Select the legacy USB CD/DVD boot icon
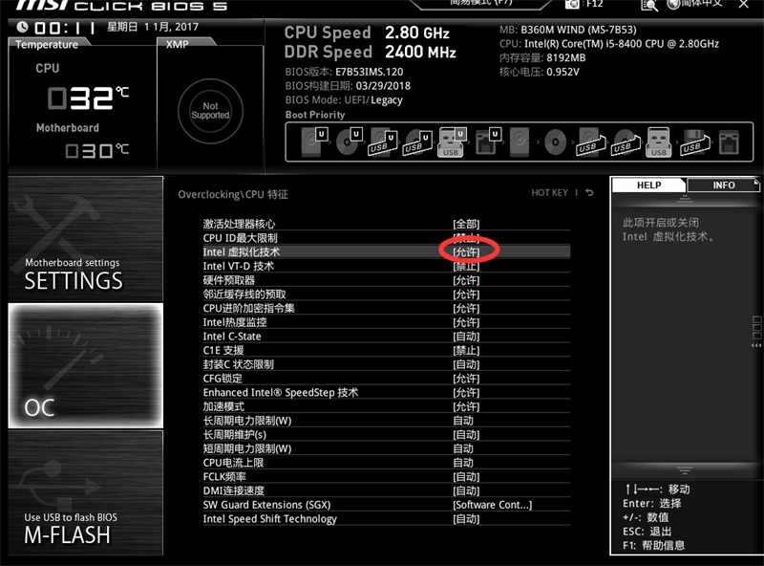The height and width of the screenshot is (566, 764). pos(626,142)
